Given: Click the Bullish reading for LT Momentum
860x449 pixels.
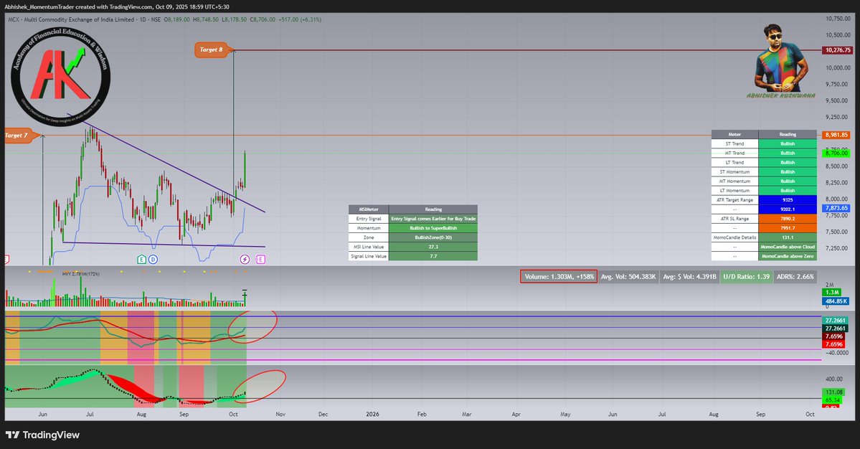Looking at the screenshot, I should click(x=788, y=191).
